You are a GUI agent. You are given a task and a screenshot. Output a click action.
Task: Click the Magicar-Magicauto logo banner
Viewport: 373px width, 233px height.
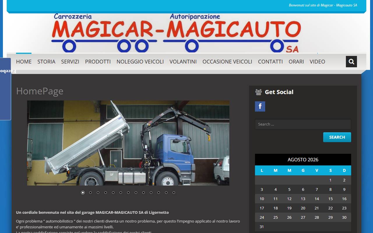(x=176, y=33)
